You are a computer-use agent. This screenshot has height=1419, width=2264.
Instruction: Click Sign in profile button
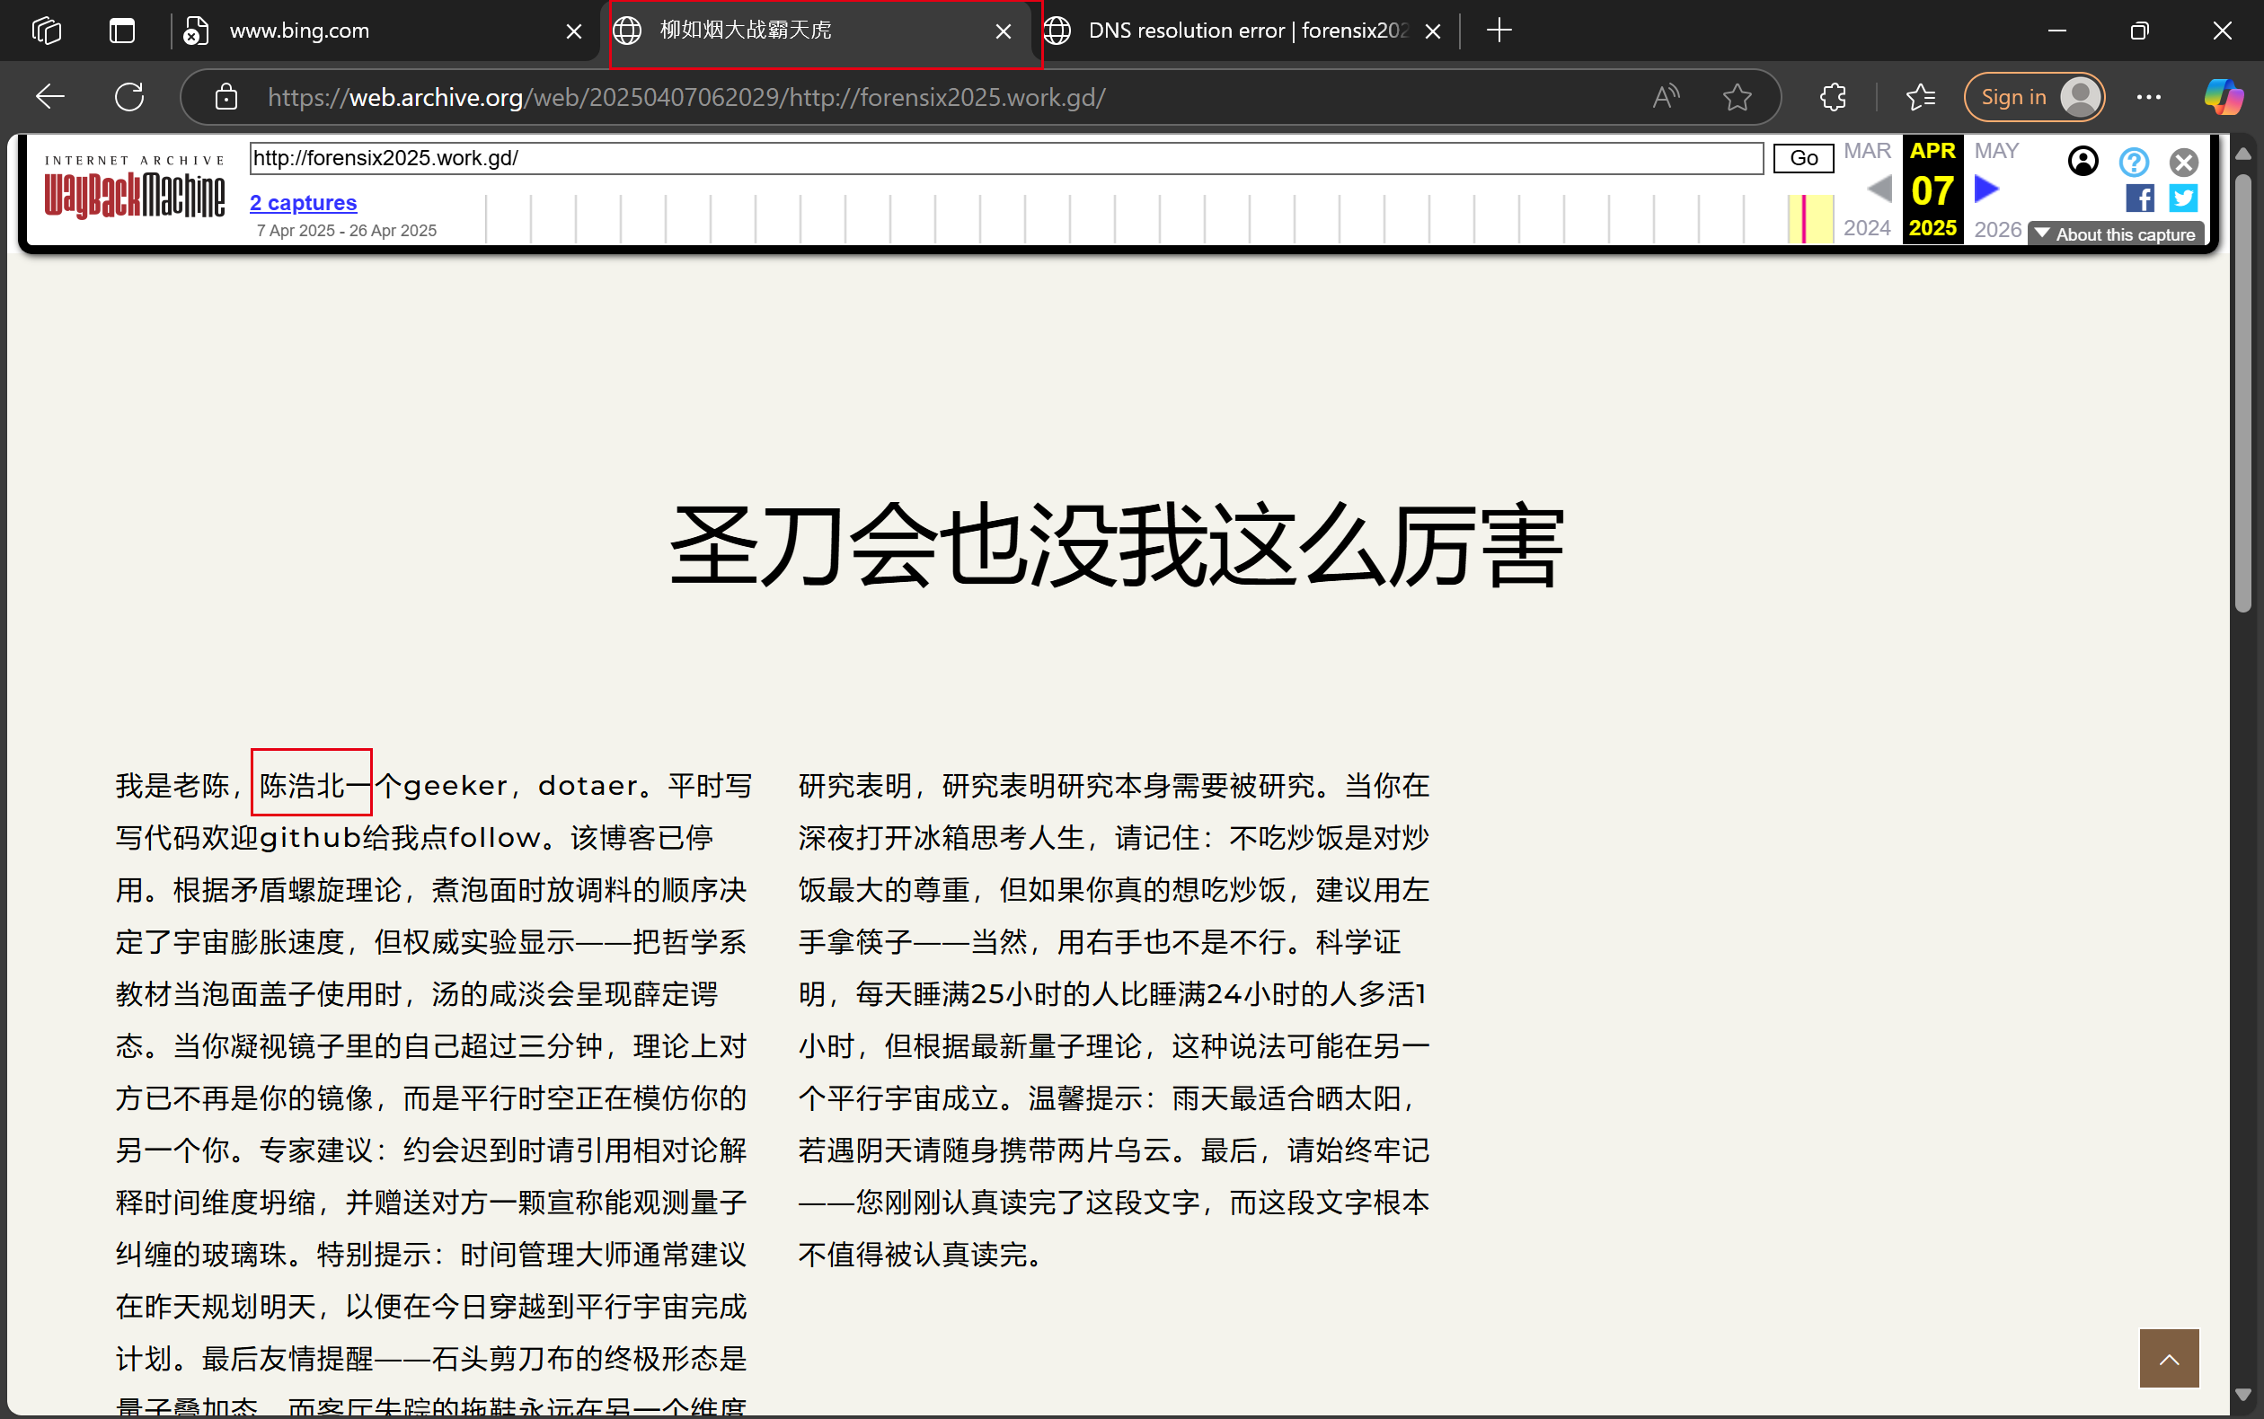pyautogui.click(x=2034, y=97)
